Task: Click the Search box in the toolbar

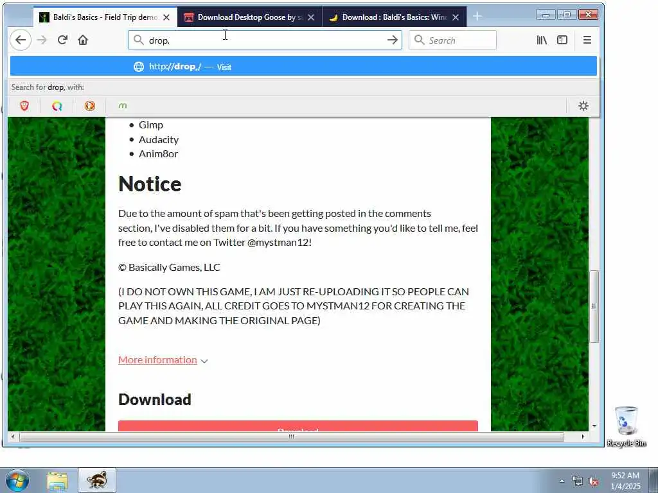Action: (x=452, y=40)
